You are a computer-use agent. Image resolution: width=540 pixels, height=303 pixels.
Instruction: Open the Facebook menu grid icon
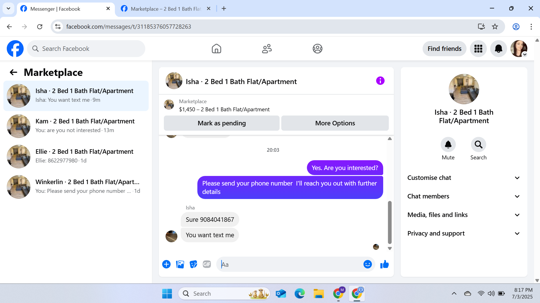[478, 49]
